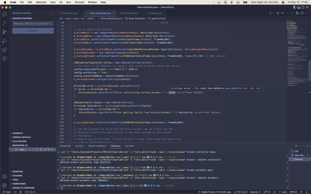Click the Commit button
This screenshot has width=311, height=194.
31,31
